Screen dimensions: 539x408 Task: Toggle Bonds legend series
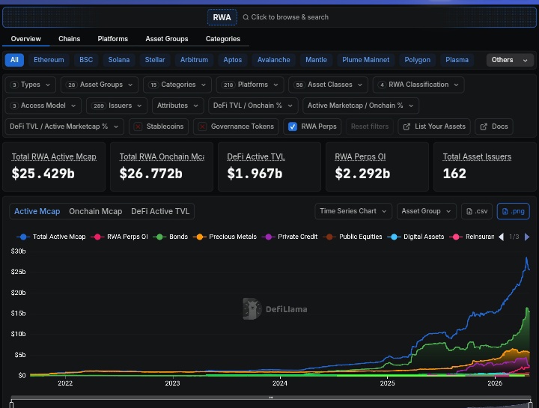(x=171, y=237)
